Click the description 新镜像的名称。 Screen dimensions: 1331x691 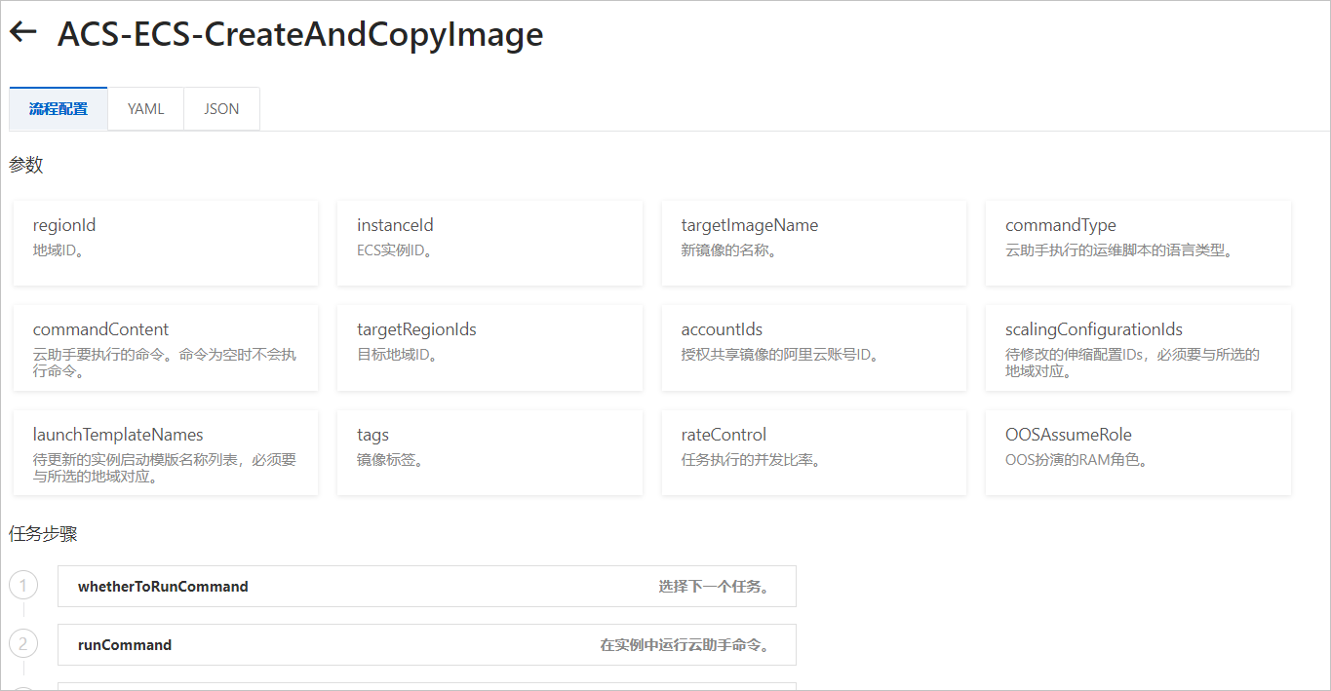[x=728, y=250]
